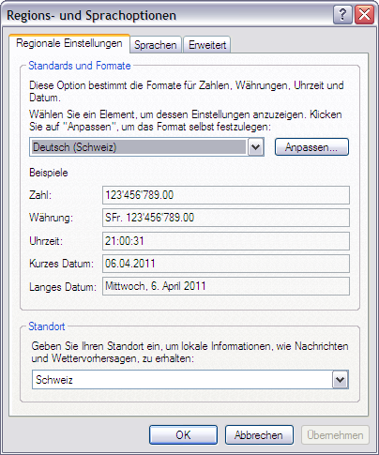
Task: Click the Regions- und Sprachoptionen title text
Action: pos(91,15)
